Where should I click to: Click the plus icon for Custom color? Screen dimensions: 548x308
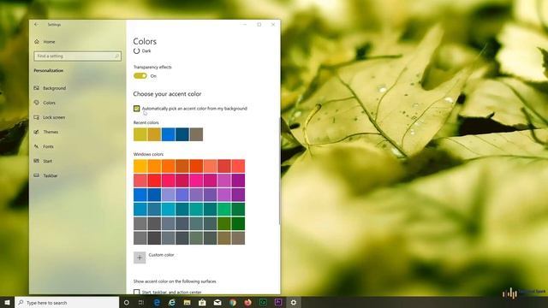click(140, 258)
